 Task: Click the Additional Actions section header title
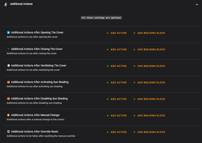21,4
